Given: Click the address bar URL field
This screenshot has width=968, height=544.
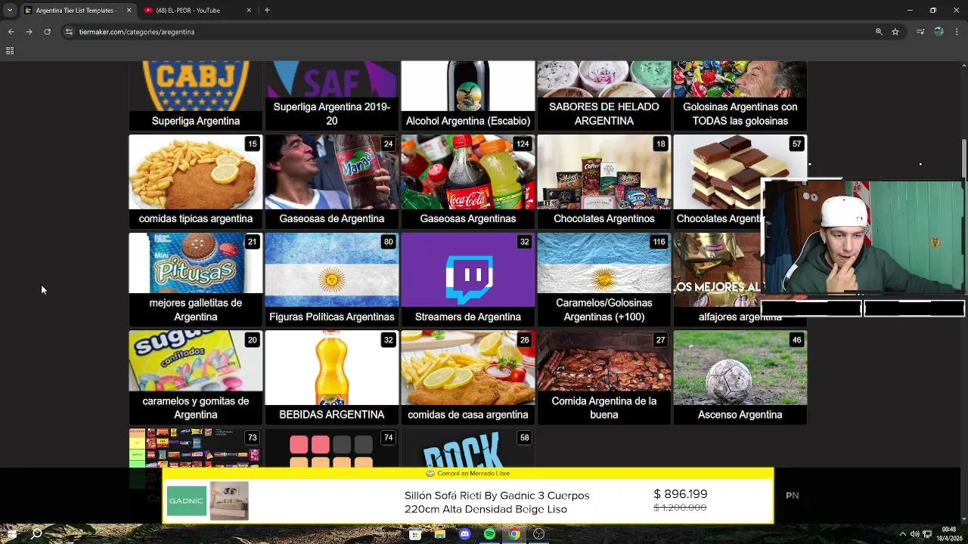Looking at the screenshot, I should tap(469, 32).
